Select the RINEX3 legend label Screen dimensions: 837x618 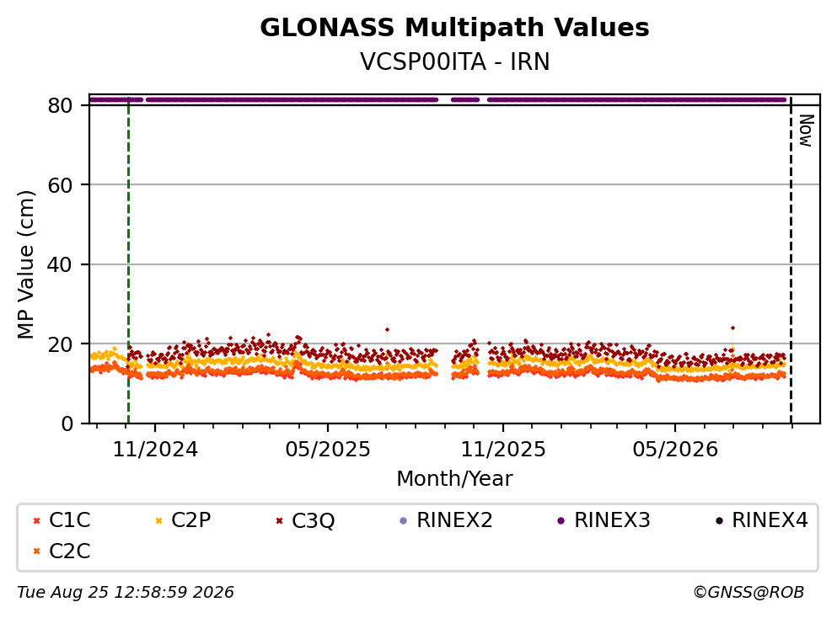point(612,519)
